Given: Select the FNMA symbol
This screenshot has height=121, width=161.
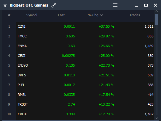Looking at the screenshot, I should (x=22, y=46).
